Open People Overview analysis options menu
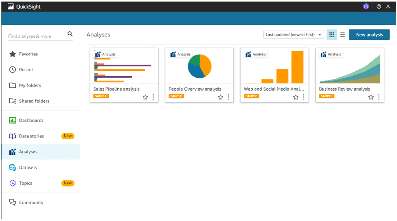This screenshot has width=397, height=221. click(x=228, y=97)
